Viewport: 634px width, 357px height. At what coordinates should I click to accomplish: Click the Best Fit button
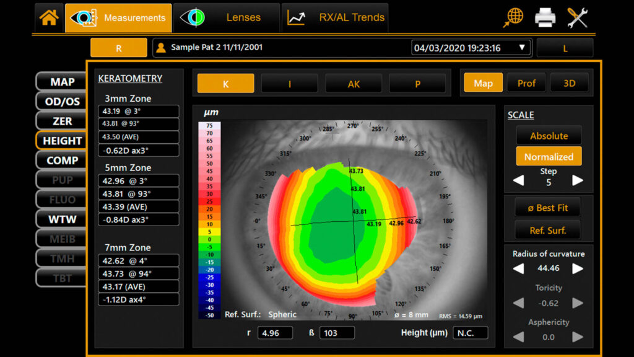click(x=548, y=208)
